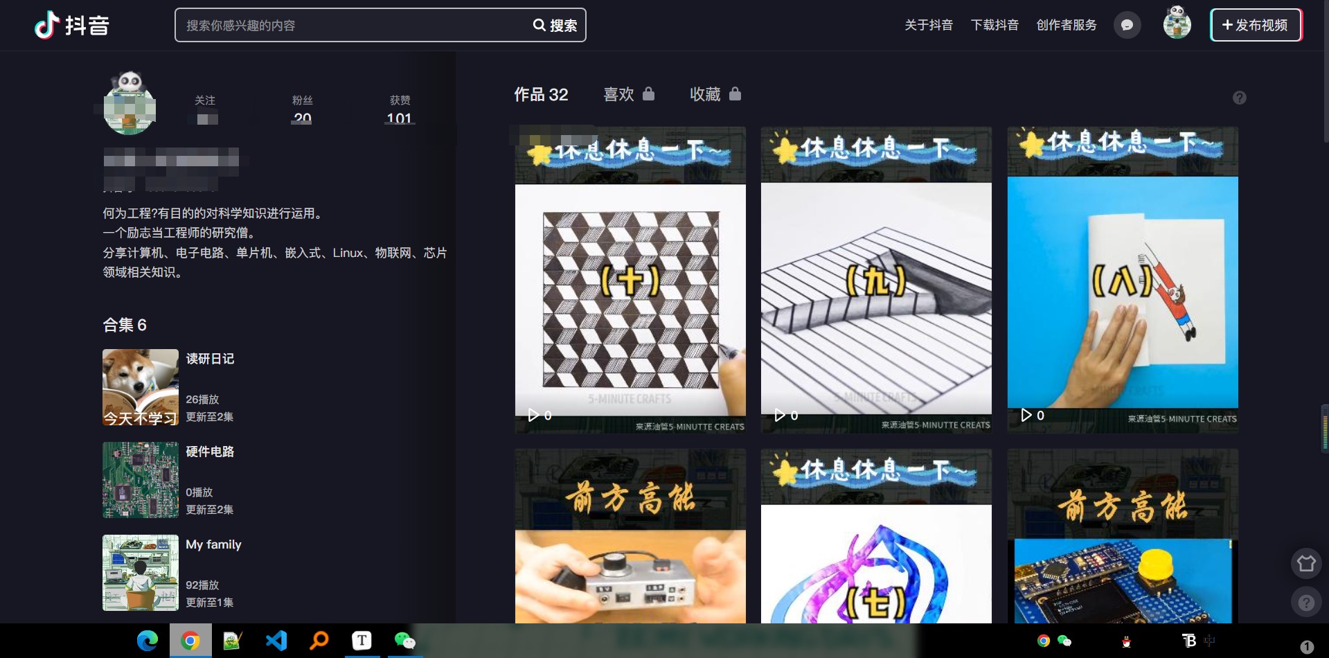1329x658 pixels.
Task: Click the Douyin logo in header
Action: click(72, 25)
